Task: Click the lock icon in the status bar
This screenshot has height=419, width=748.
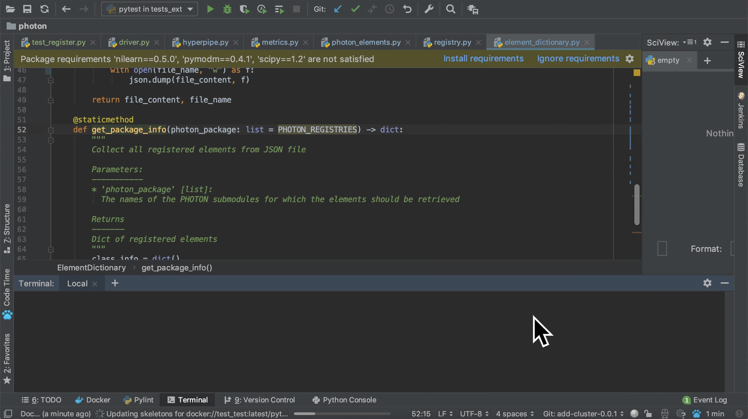Action: [648, 414]
